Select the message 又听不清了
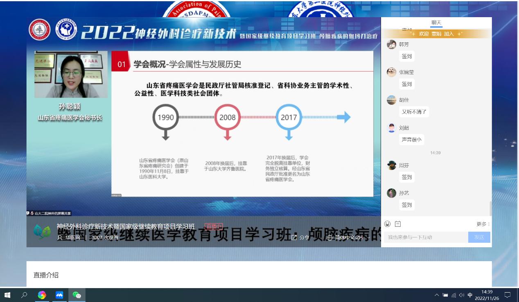 click(x=414, y=112)
